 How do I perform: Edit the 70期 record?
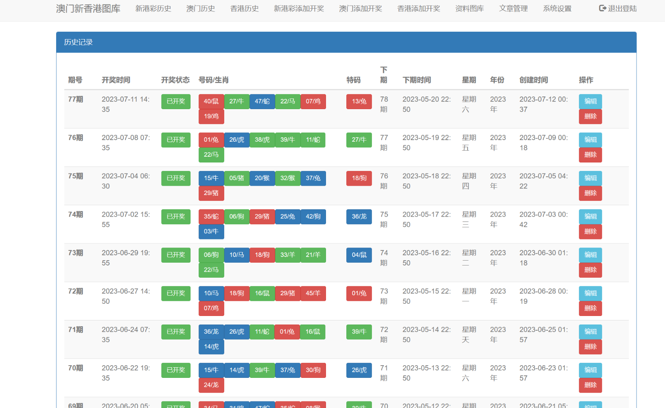tap(590, 370)
